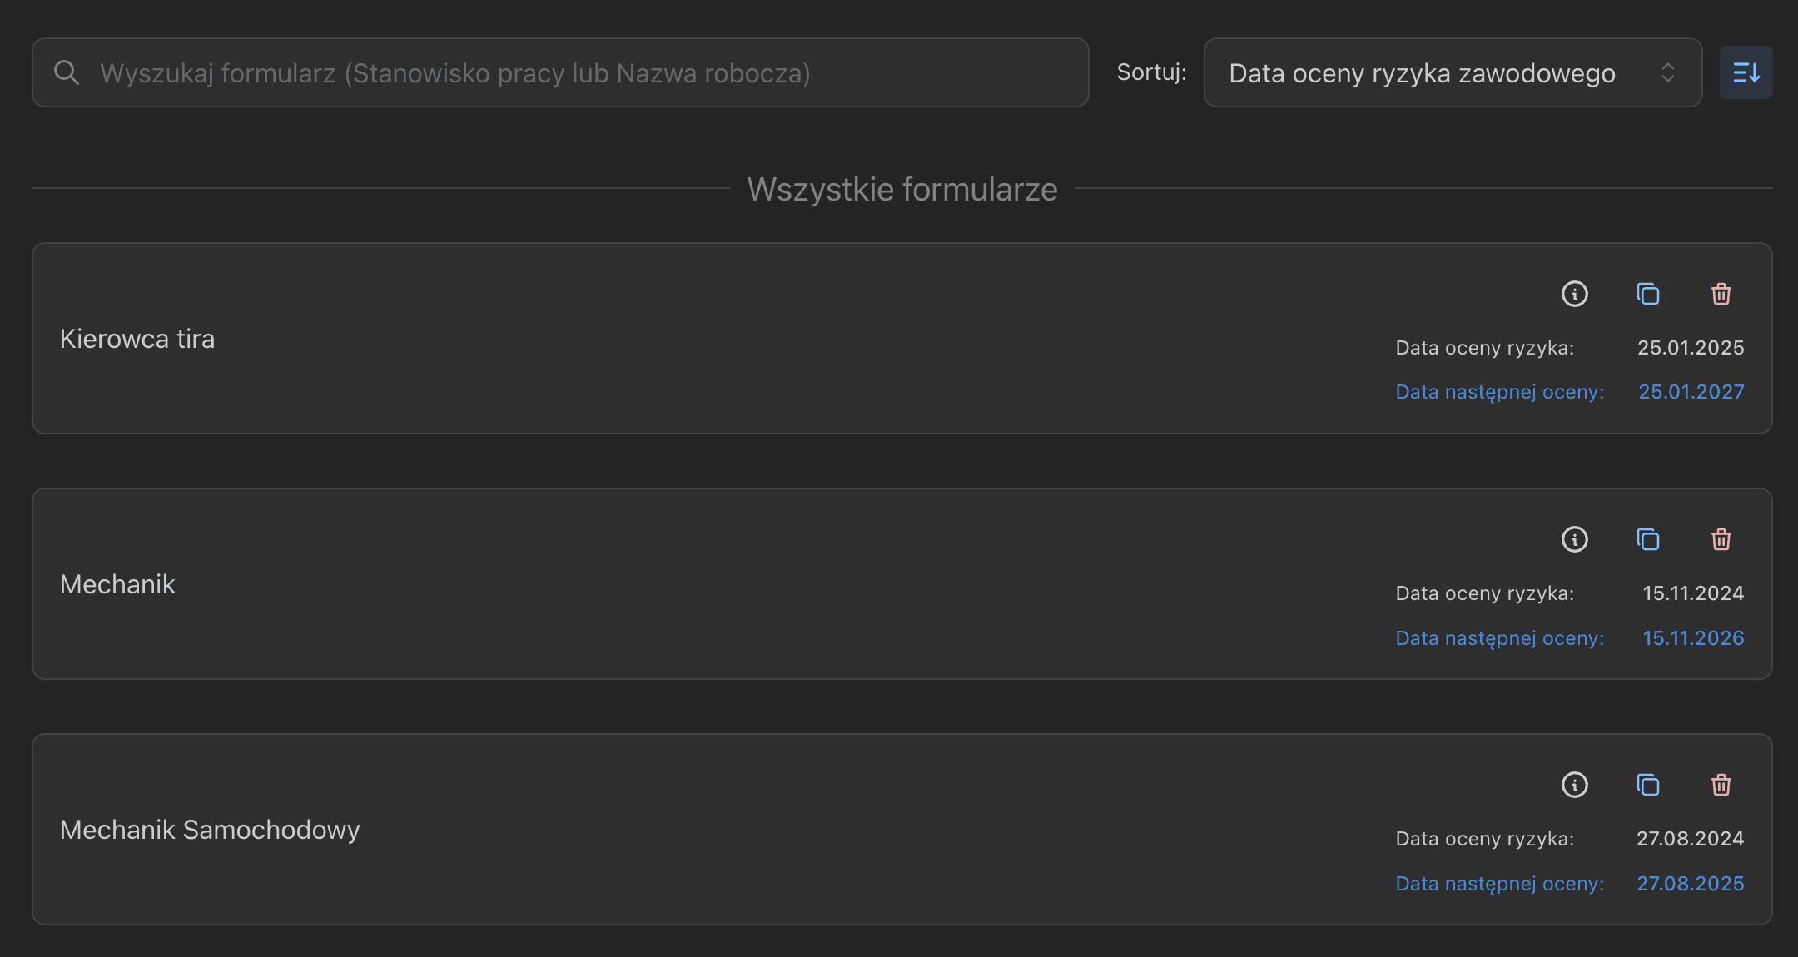Click risk assessment date 25.01.2025
Screen dimensions: 1798x957
(x=1691, y=347)
